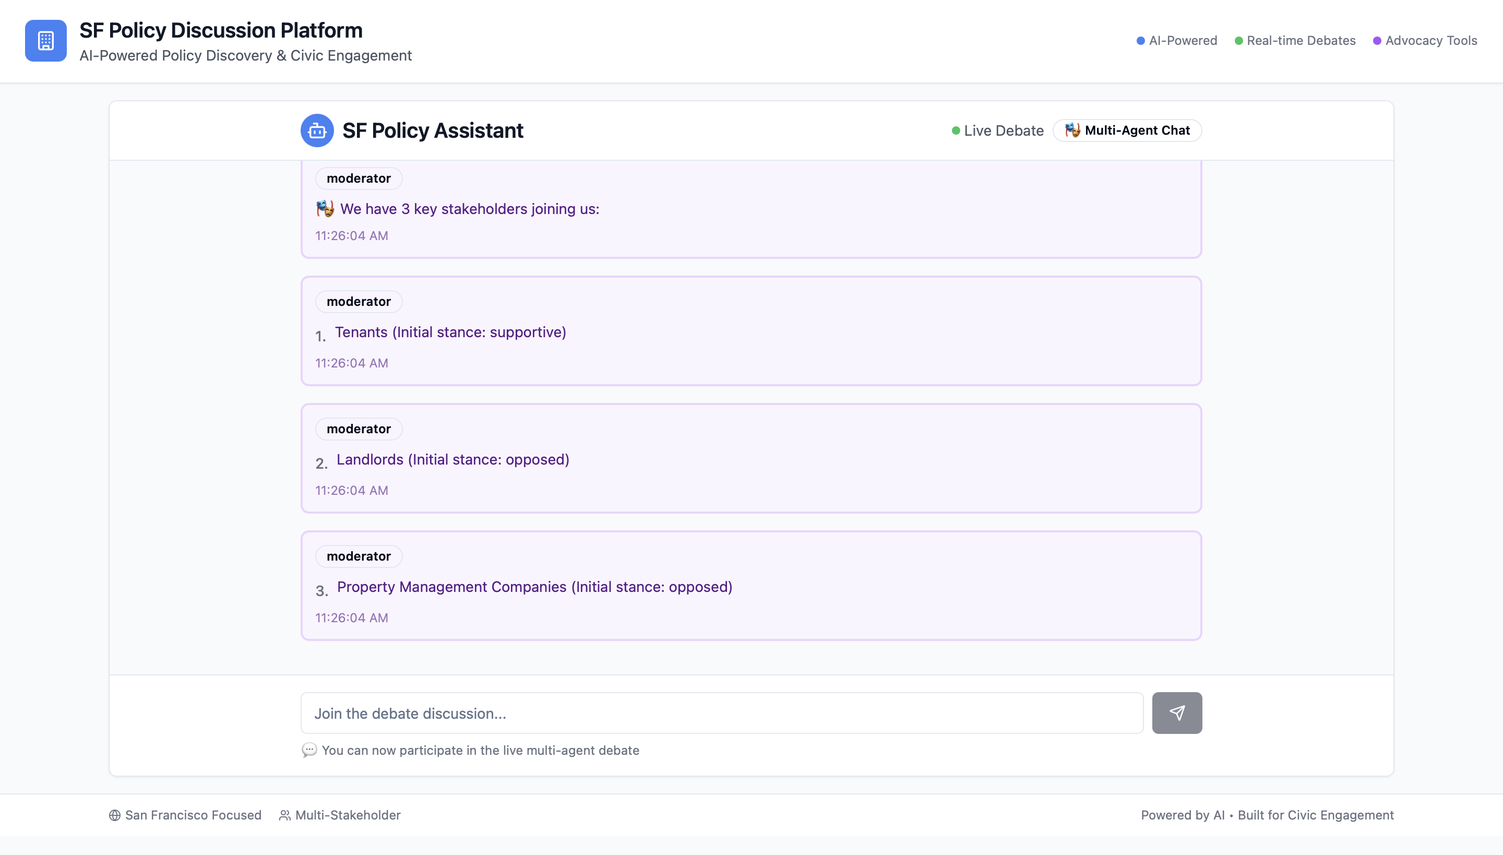
Task: Focus the Join the debate discussion input
Action: (x=722, y=713)
